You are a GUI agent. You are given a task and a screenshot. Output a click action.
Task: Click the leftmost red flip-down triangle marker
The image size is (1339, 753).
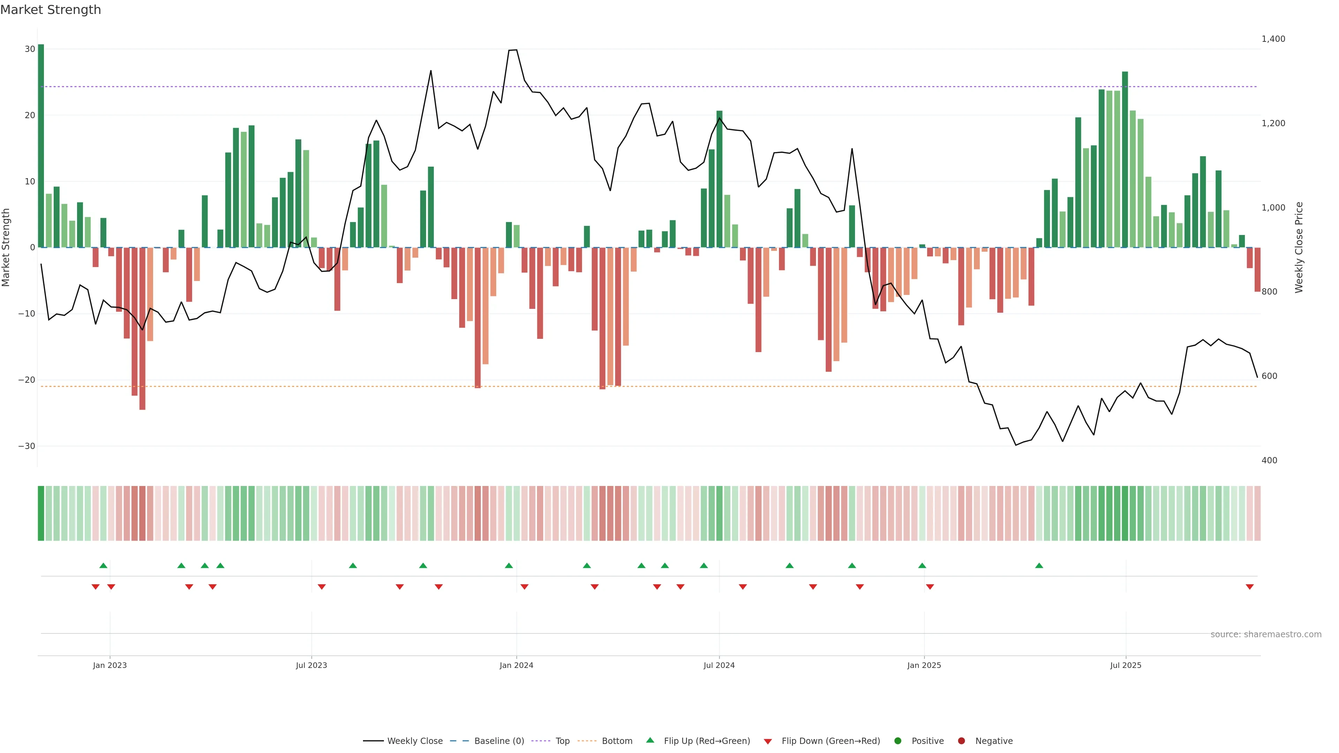(x=96, y=587)
